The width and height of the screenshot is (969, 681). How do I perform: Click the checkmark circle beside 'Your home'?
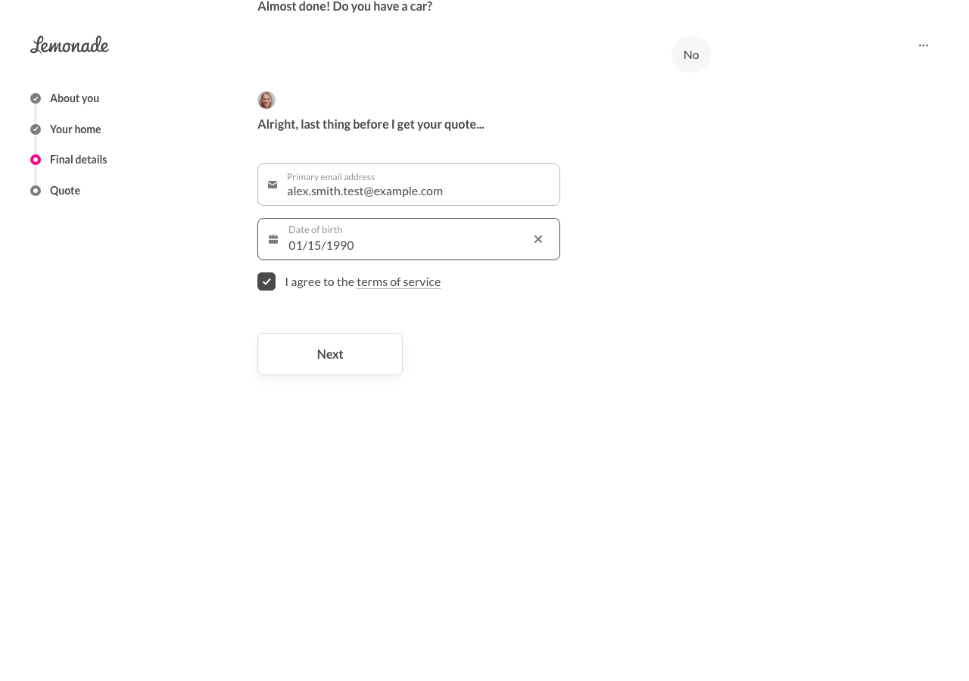tap(36, 129)
